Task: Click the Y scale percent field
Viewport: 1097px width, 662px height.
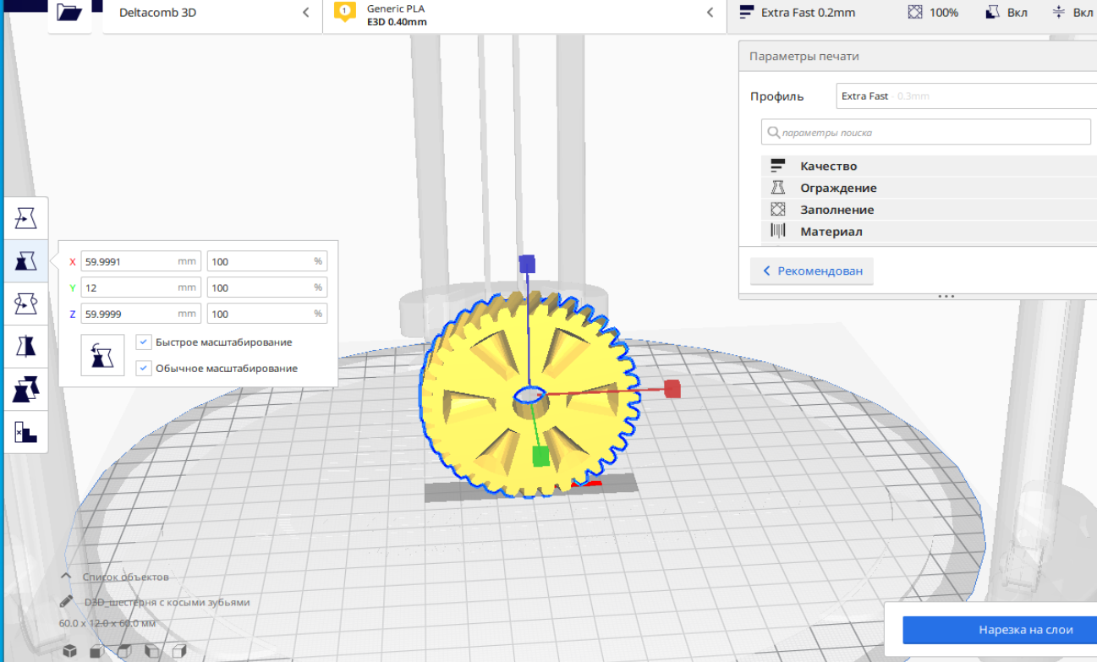Action: click(267, 288)
